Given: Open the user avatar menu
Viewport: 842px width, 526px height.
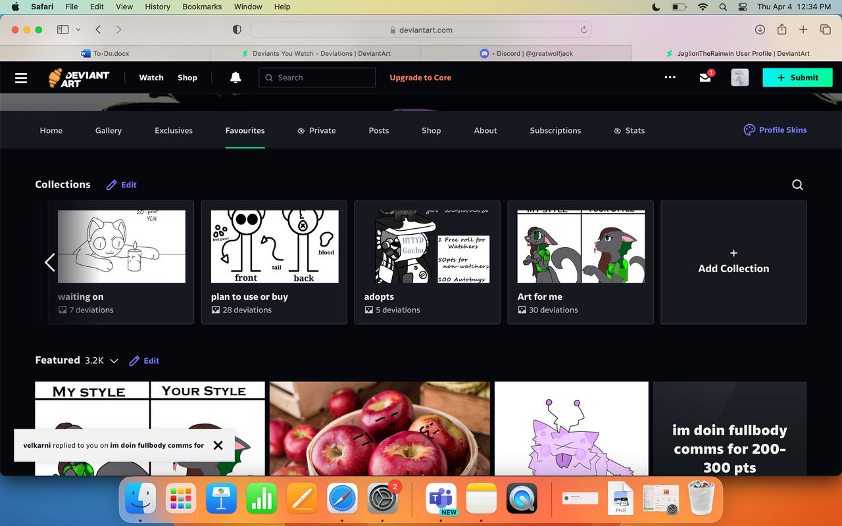Looking at the screenshot, I should (x=740, y=78).
